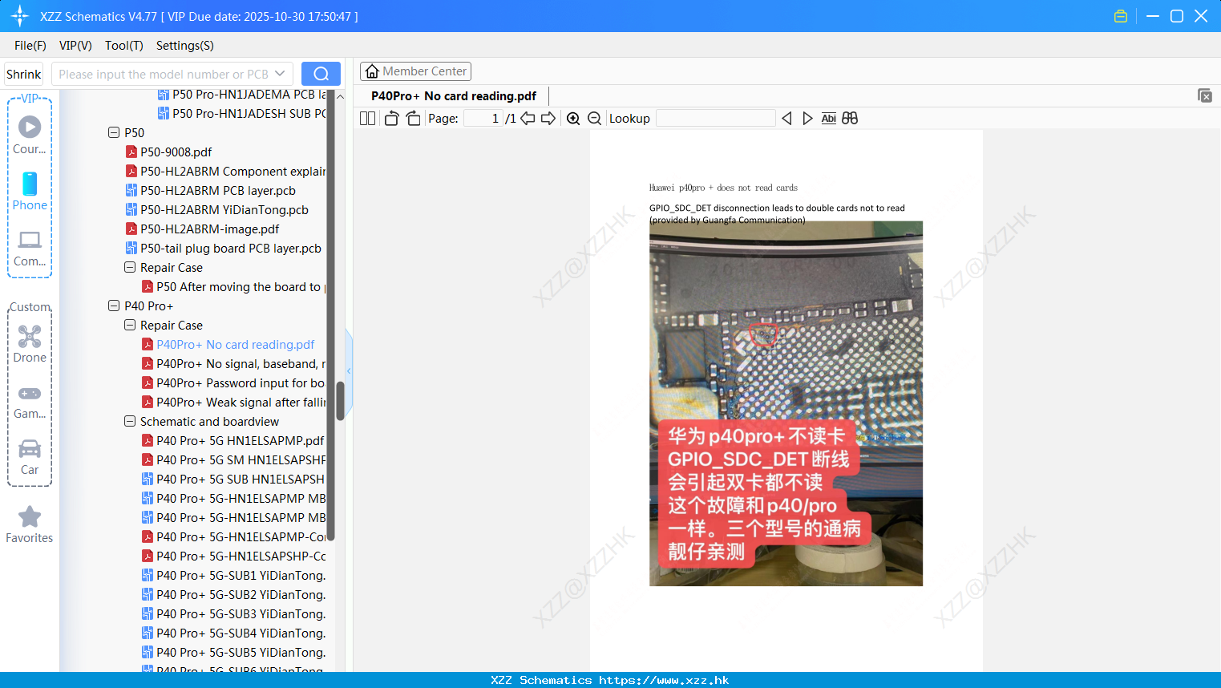The image size is (1221, 688).
Task: Open P40 Pro+ 5G HN1ELSAPMP.pdf
Action: pos(233,441)
